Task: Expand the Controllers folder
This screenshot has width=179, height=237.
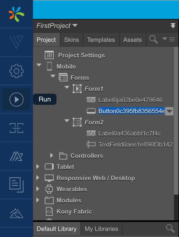Action: [51, 155]
